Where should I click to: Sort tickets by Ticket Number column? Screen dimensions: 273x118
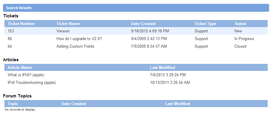21,24
